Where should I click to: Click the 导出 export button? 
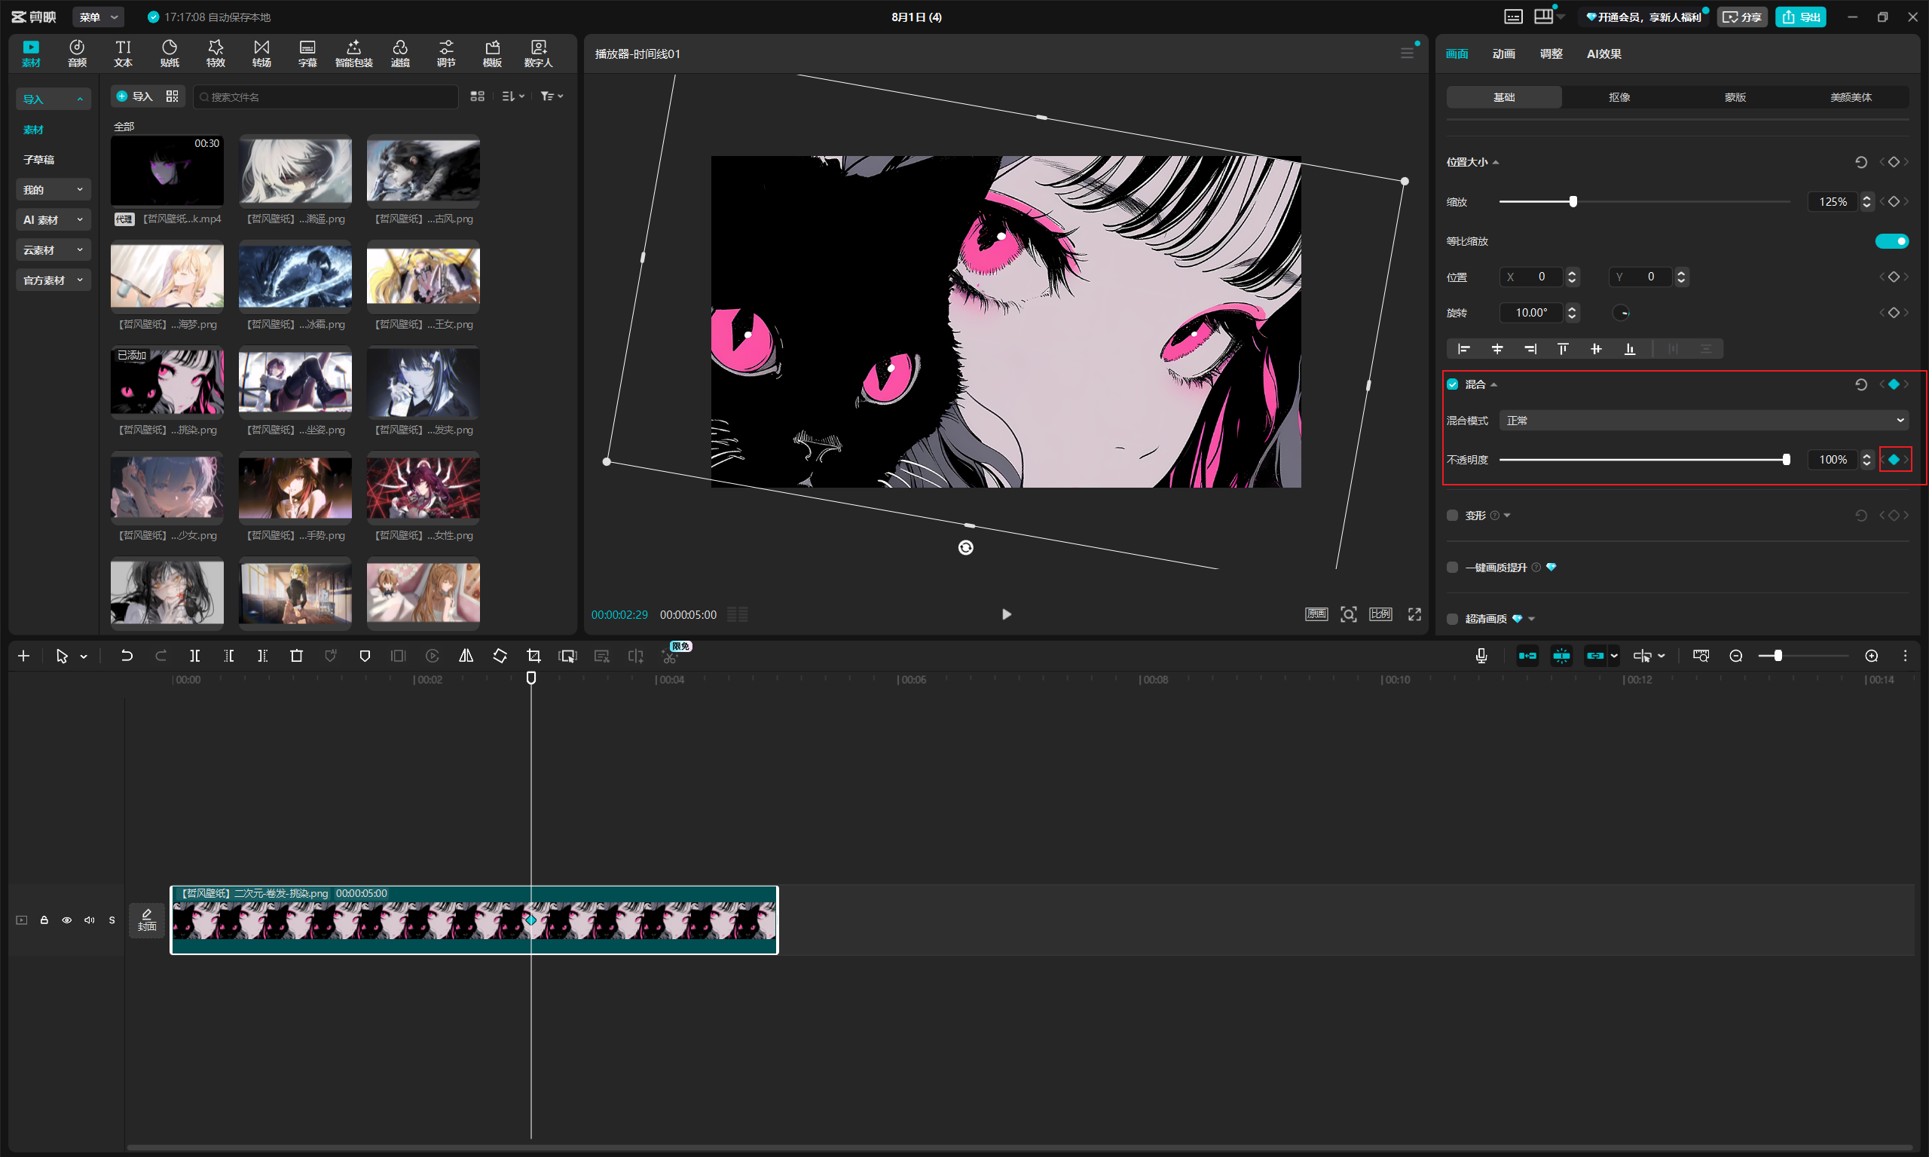tap(1800, 17)
